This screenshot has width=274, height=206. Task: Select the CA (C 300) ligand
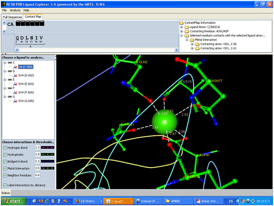[x=26, y=67]
